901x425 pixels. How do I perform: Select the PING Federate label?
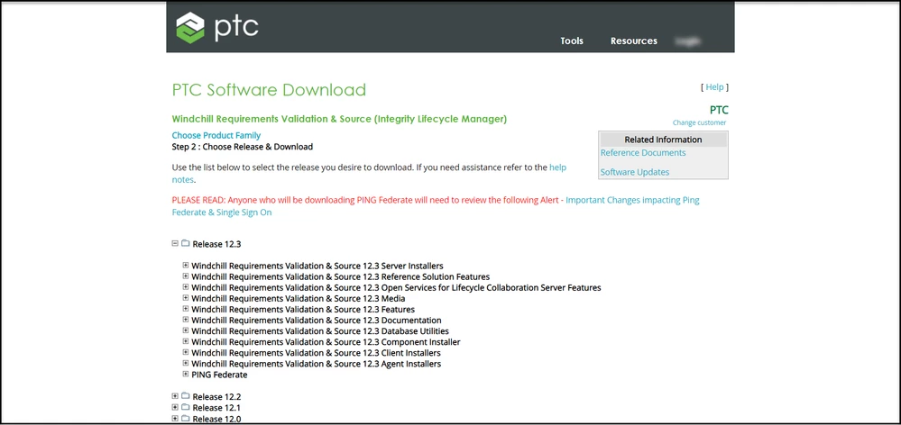[219, 375]
